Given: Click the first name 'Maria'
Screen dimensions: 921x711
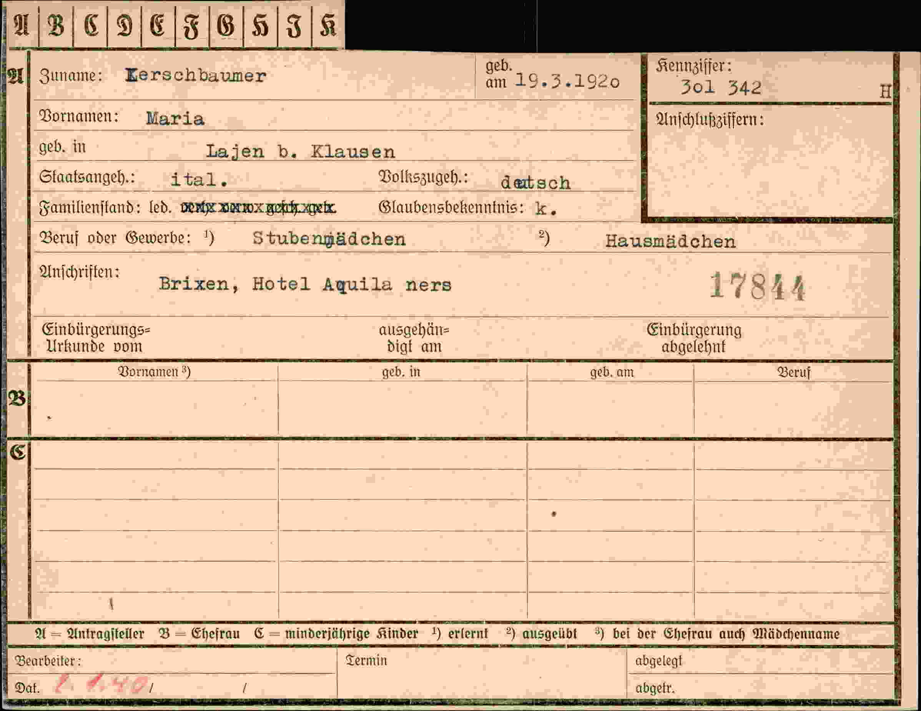Looking at the screenshot, I should pos(175,118).
